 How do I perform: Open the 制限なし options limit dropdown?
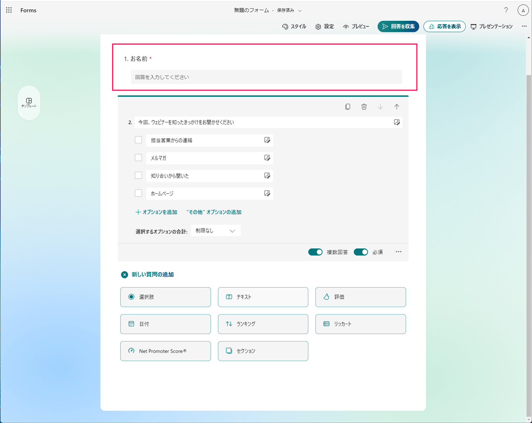(216, 230)
